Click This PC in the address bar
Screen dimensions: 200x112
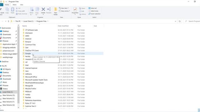(x=18, y=21)
